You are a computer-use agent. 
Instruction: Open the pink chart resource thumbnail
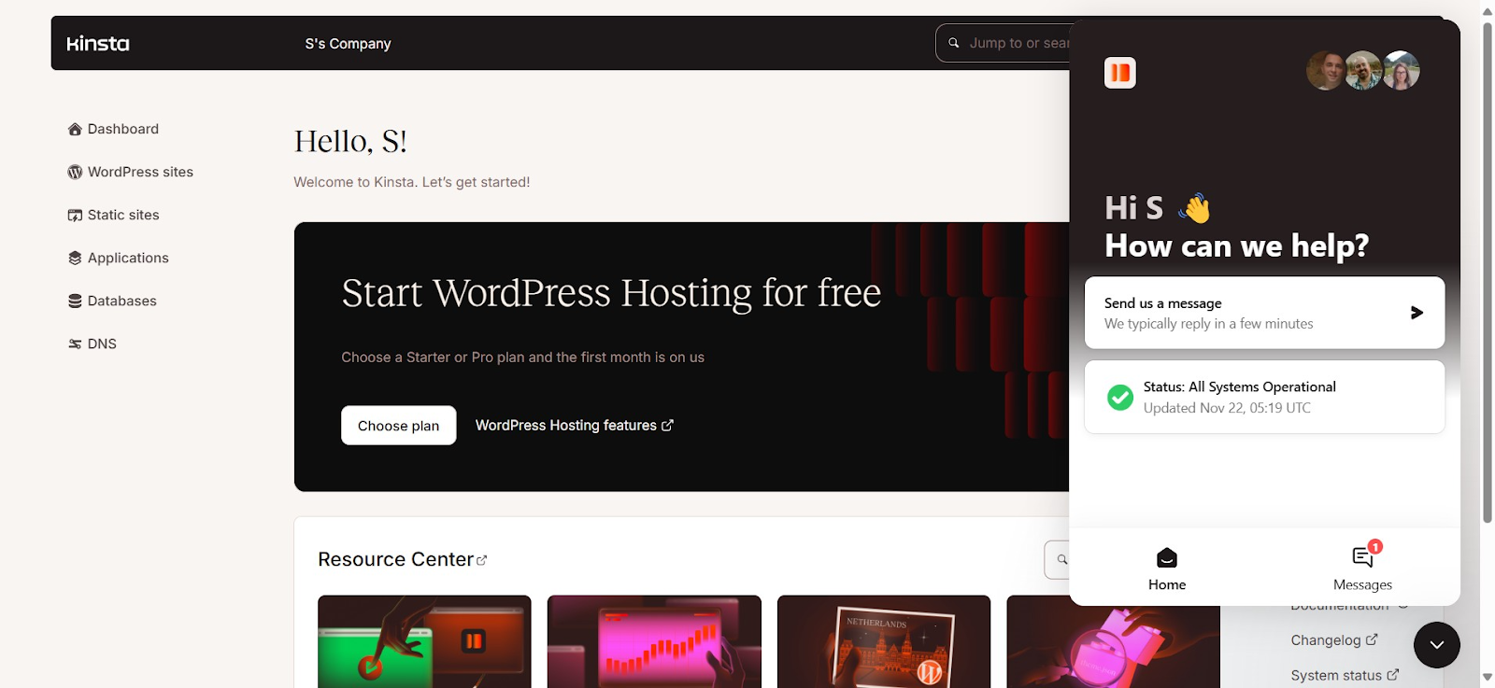click(654, 641)
